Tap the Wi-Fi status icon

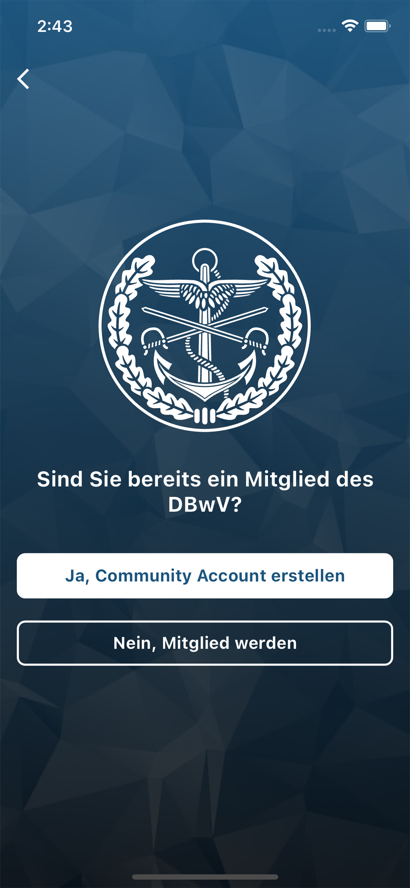coord(350,26)
